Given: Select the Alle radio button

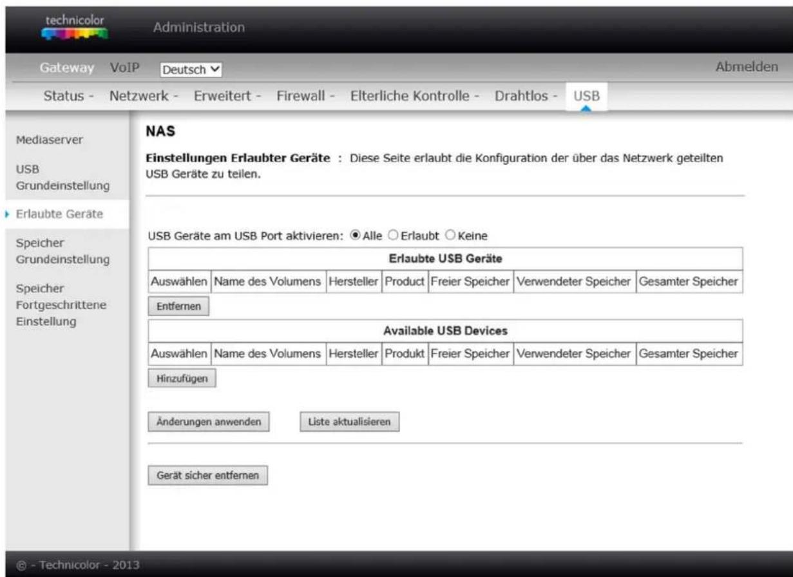Looking at the screenshot, I should point(354,236).
